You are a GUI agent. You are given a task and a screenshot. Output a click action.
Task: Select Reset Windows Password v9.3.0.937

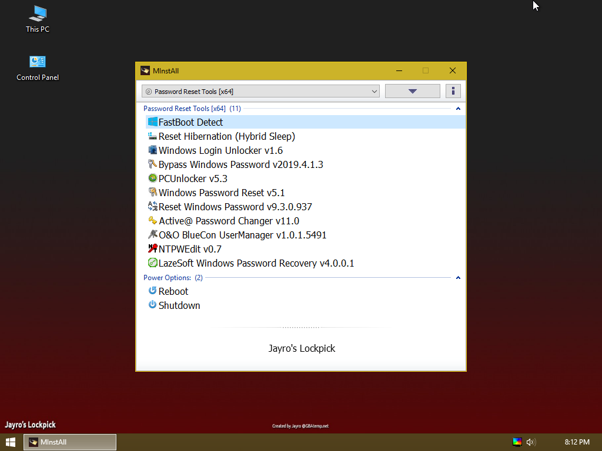tap(306, 207)
